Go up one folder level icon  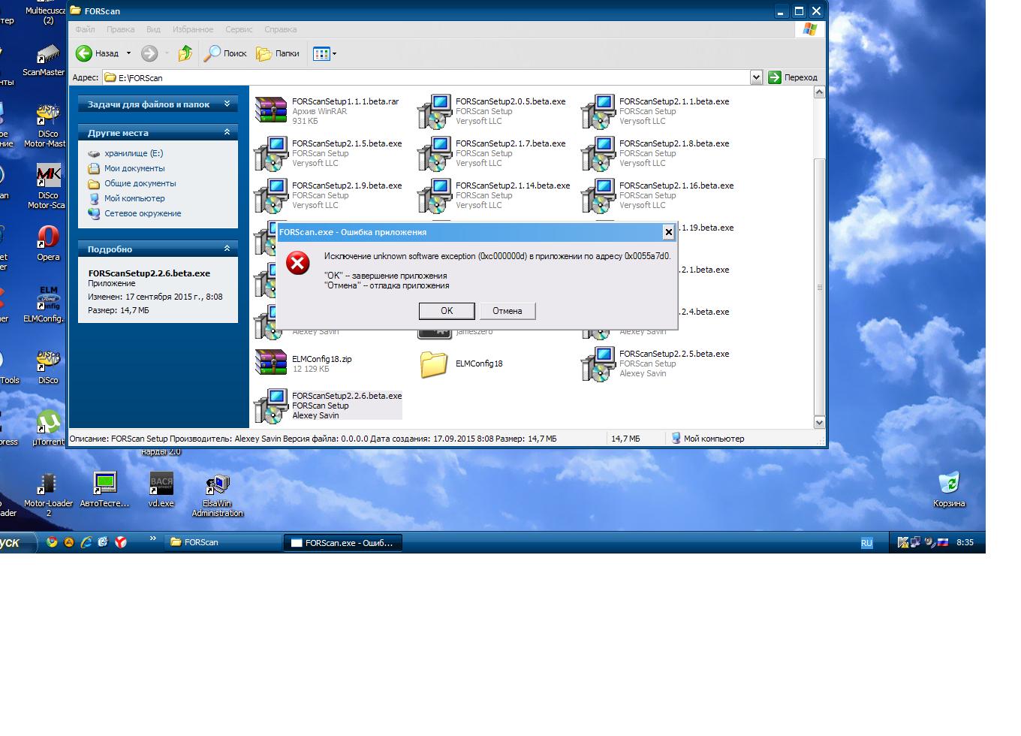[185, 53]
